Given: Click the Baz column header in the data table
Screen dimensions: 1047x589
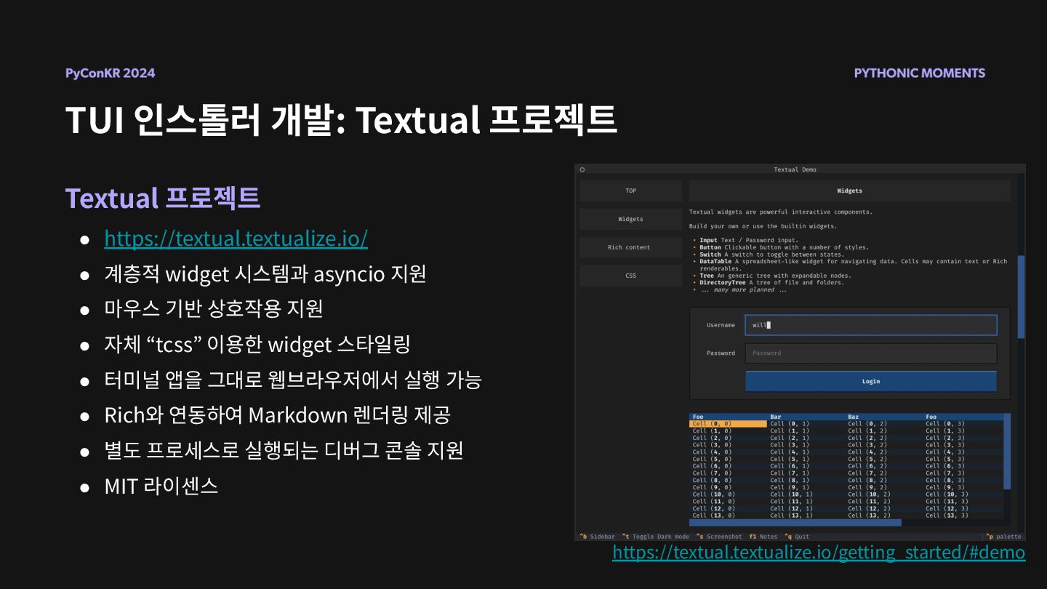Looking at the screenshot, I should click(x=854, y=417).
